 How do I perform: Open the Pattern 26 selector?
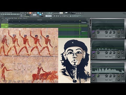[x=49, y=16]
